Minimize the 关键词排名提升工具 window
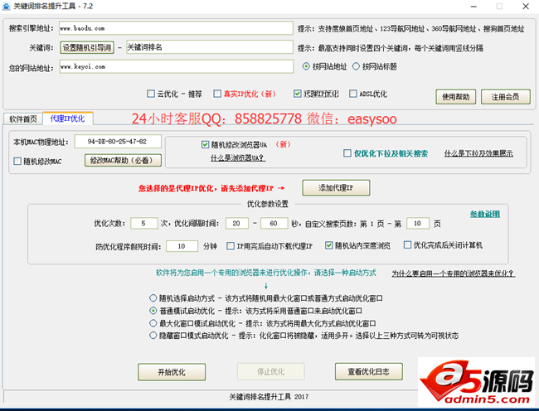Image resolution: width=539 pixels, height=411 pixels. tap(473, 7)
